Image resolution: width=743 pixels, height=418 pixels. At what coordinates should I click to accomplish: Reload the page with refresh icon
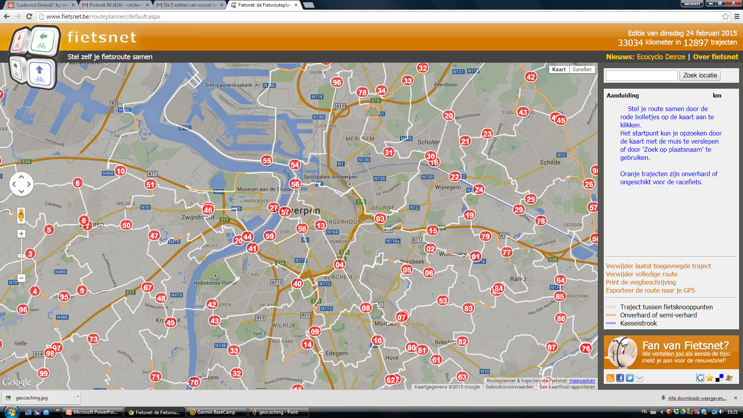(29, 16)
